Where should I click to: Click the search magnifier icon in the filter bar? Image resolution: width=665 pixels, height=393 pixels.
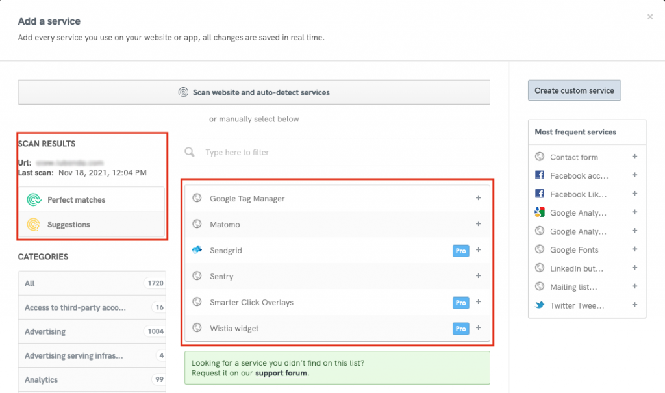pos(190,153)
